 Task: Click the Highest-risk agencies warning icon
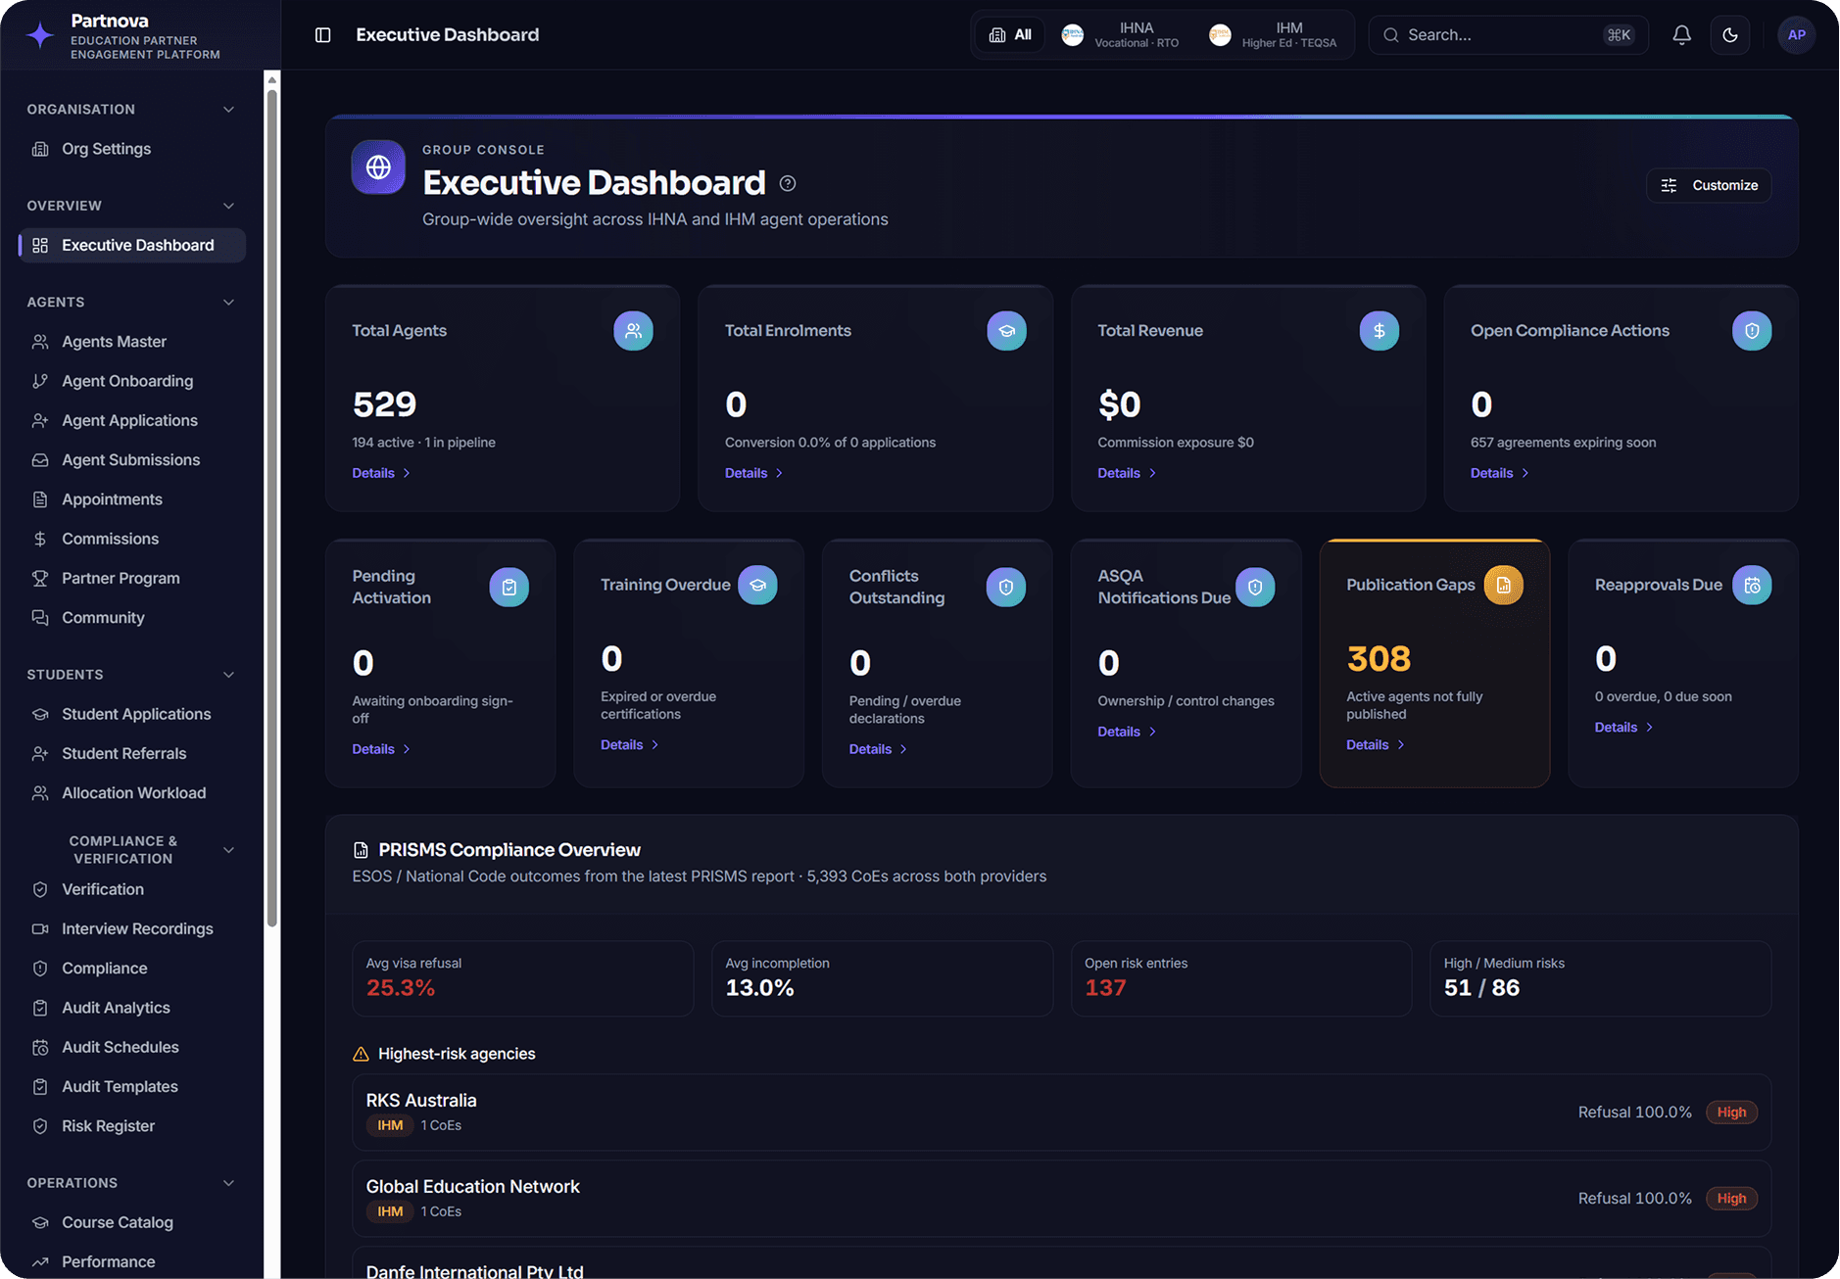pos(361,1054)
